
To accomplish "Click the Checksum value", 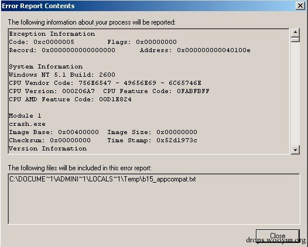I will [70, 140].
